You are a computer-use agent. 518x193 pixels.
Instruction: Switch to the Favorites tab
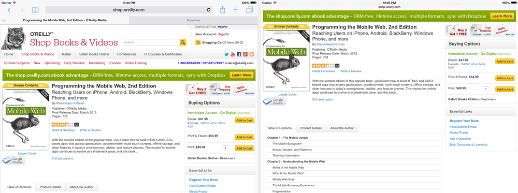point(193,20)
